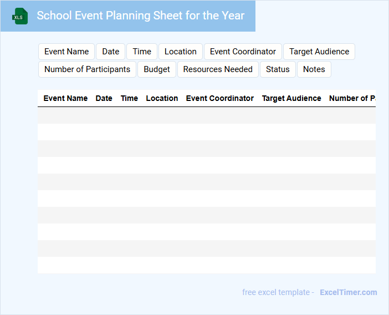Click the Event Coordinator tag chip
The height and width of the screenshot is (315, 389).
pyautogui.click(x=243, y=52)
